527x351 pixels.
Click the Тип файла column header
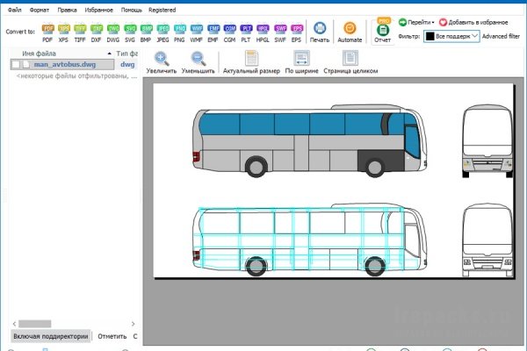126,54
